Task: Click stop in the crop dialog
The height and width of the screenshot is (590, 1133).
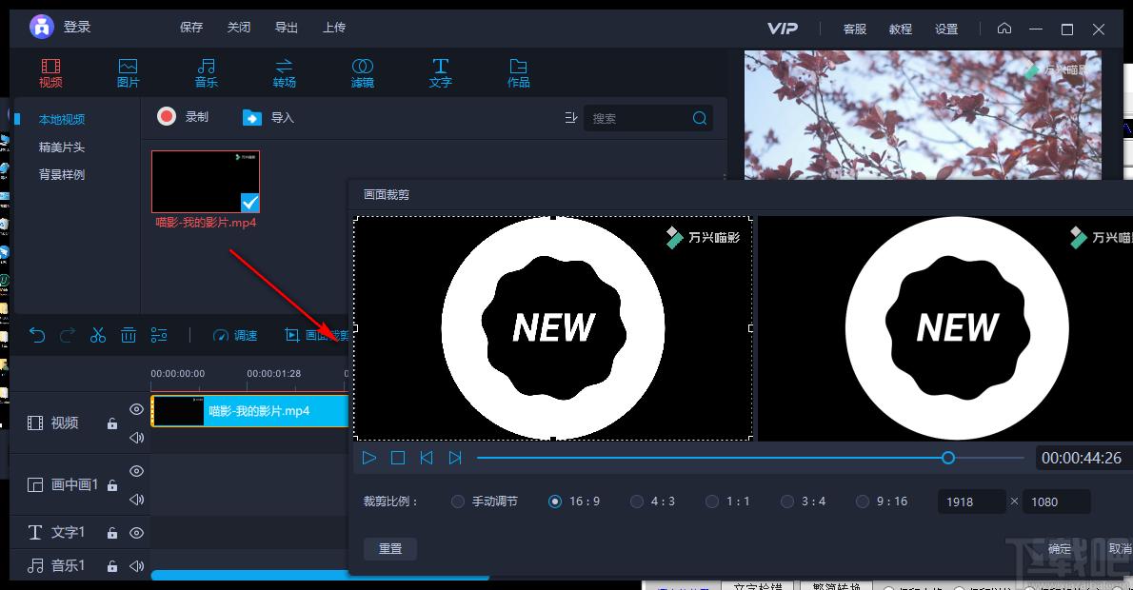Action: pos(397,458)
